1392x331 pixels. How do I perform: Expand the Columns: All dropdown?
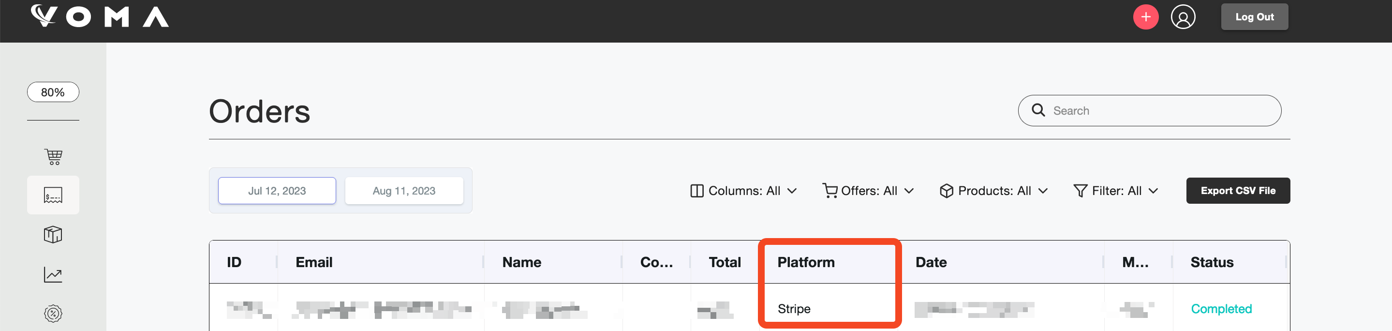[743, 191]
